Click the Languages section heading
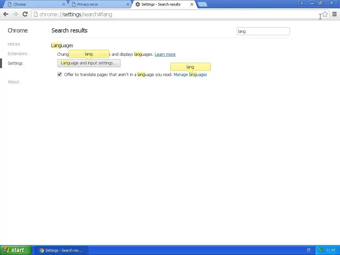Screen dimensions: 340x255 (62, 45)
